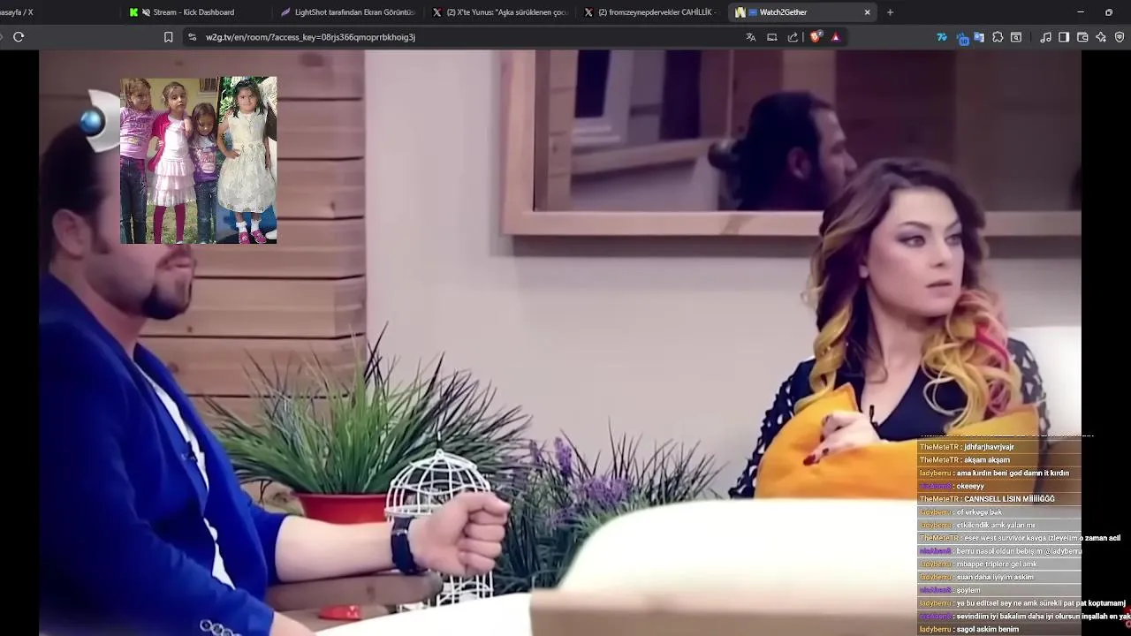Click chat message "akşam akşam"
This screenshot has height=636, width=1131.
click(x=986, y=460)
